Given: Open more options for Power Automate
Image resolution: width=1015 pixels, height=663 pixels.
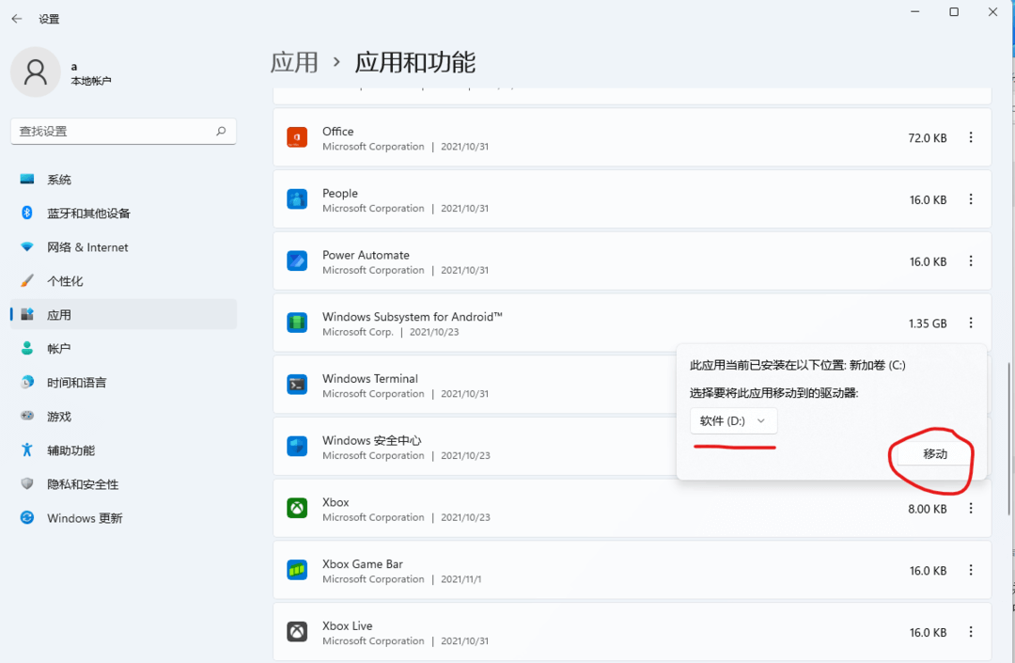Looking at the screenshot, I should tap(970, 260).
